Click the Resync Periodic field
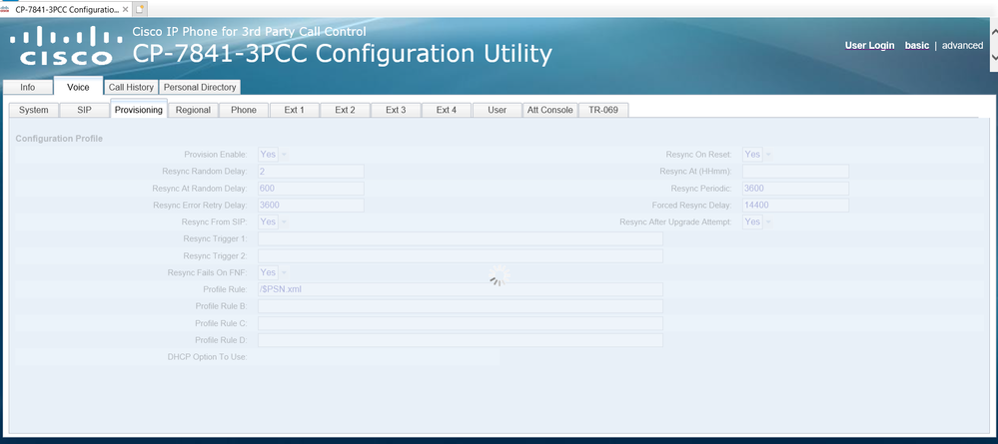The width and height of the screenshot is (998, 444). [x=795, y=189]
